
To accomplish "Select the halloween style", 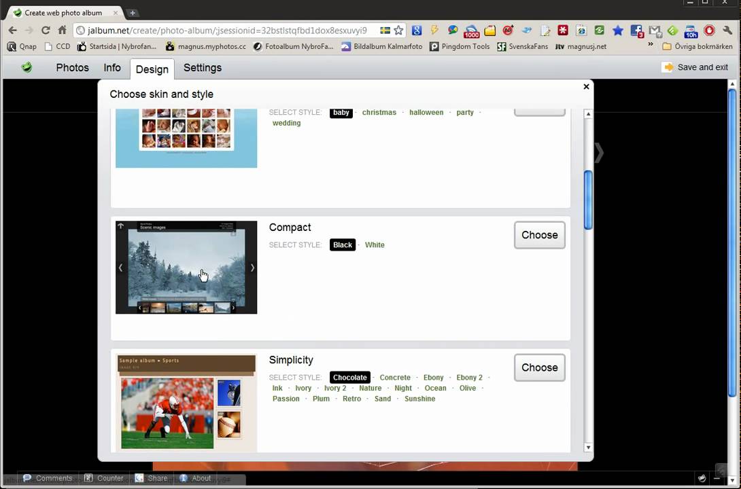I will pyautogui.click(x=426, y=112).
